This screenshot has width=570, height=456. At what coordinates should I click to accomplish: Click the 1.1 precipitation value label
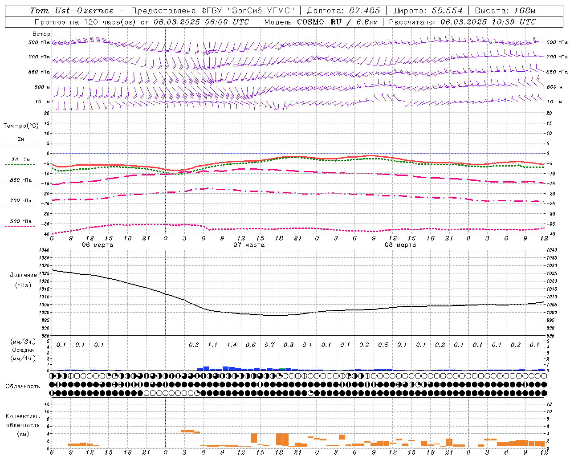pos(213,345)
